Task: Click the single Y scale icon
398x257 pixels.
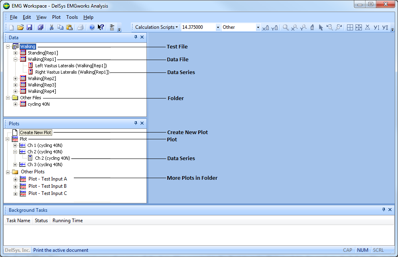Action: [x=376, y=27]
